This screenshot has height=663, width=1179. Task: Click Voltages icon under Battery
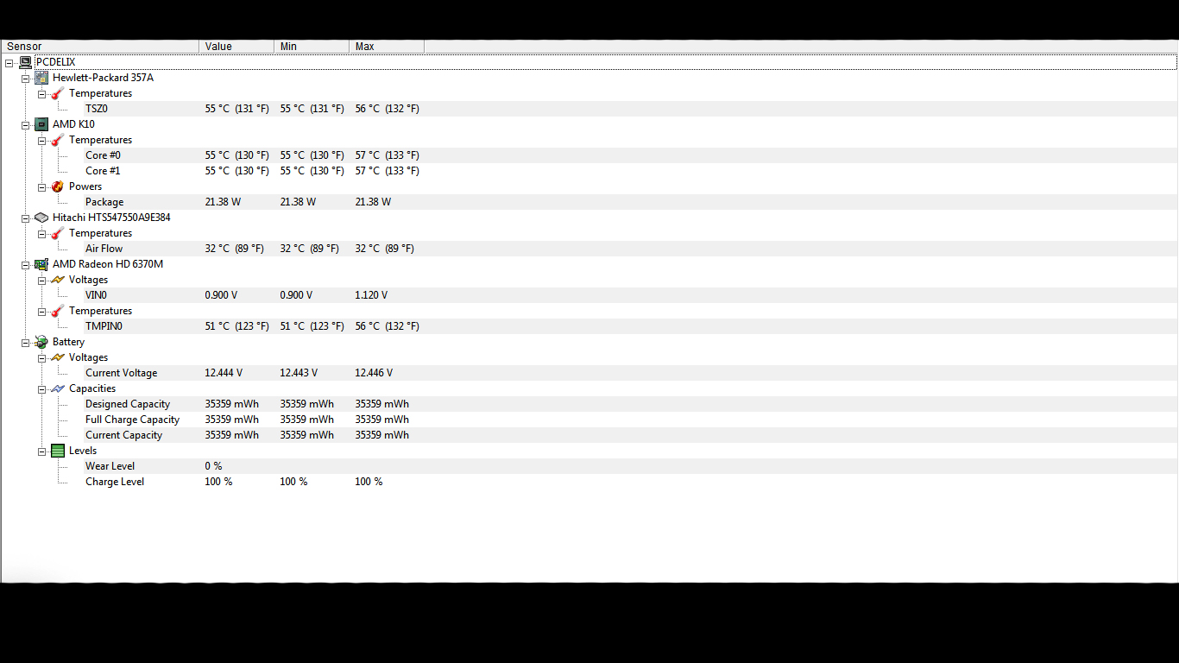tap(58, 357)
